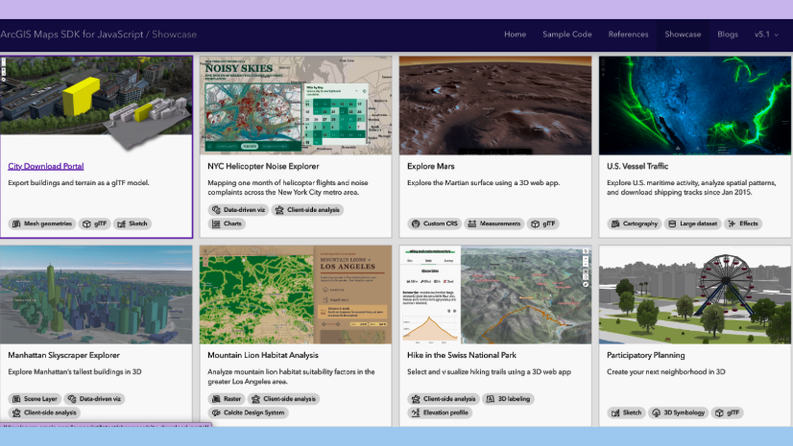Click Client-side analysis icon on NYC Helicopter card
The image size is (793, 446).
point(279,210)
